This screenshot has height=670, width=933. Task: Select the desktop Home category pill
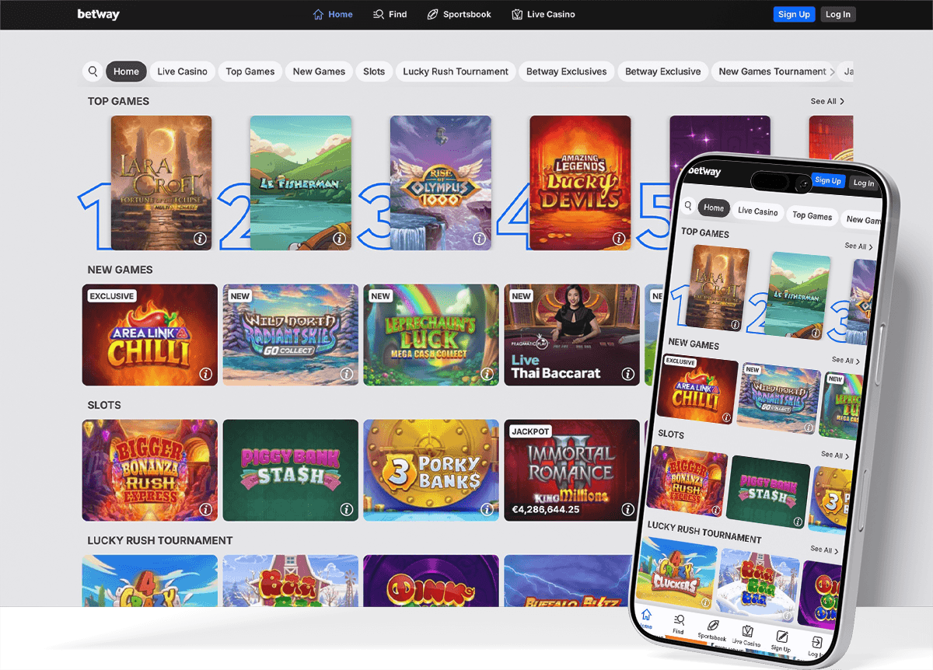pyautogui.click(x=126, y=72)
